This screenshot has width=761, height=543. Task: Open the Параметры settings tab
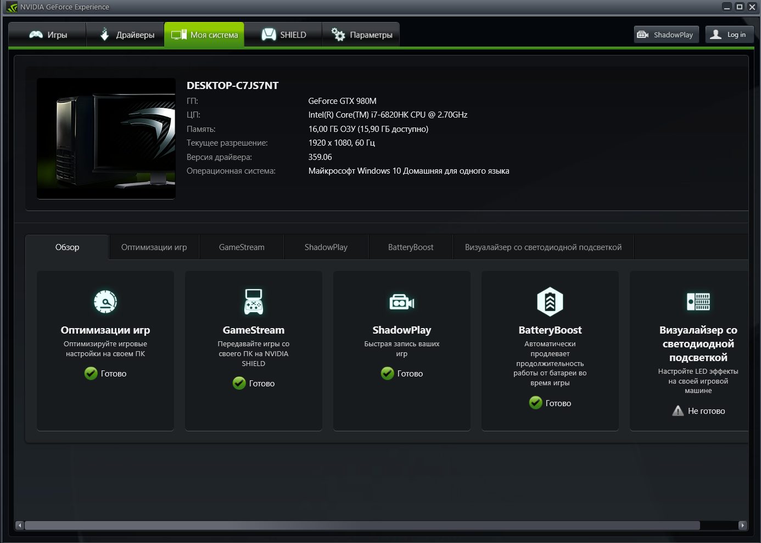click(361, 35)
